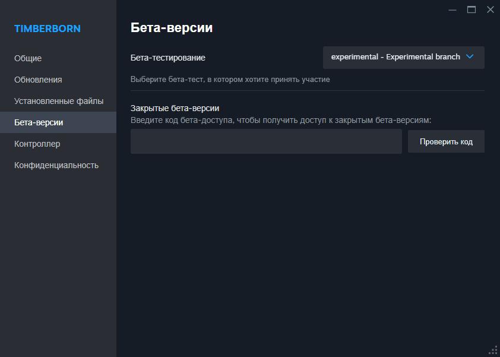Minimize the properties window
Screen dimensions: 500x357
pyautogui.click(x=452, y=10)
